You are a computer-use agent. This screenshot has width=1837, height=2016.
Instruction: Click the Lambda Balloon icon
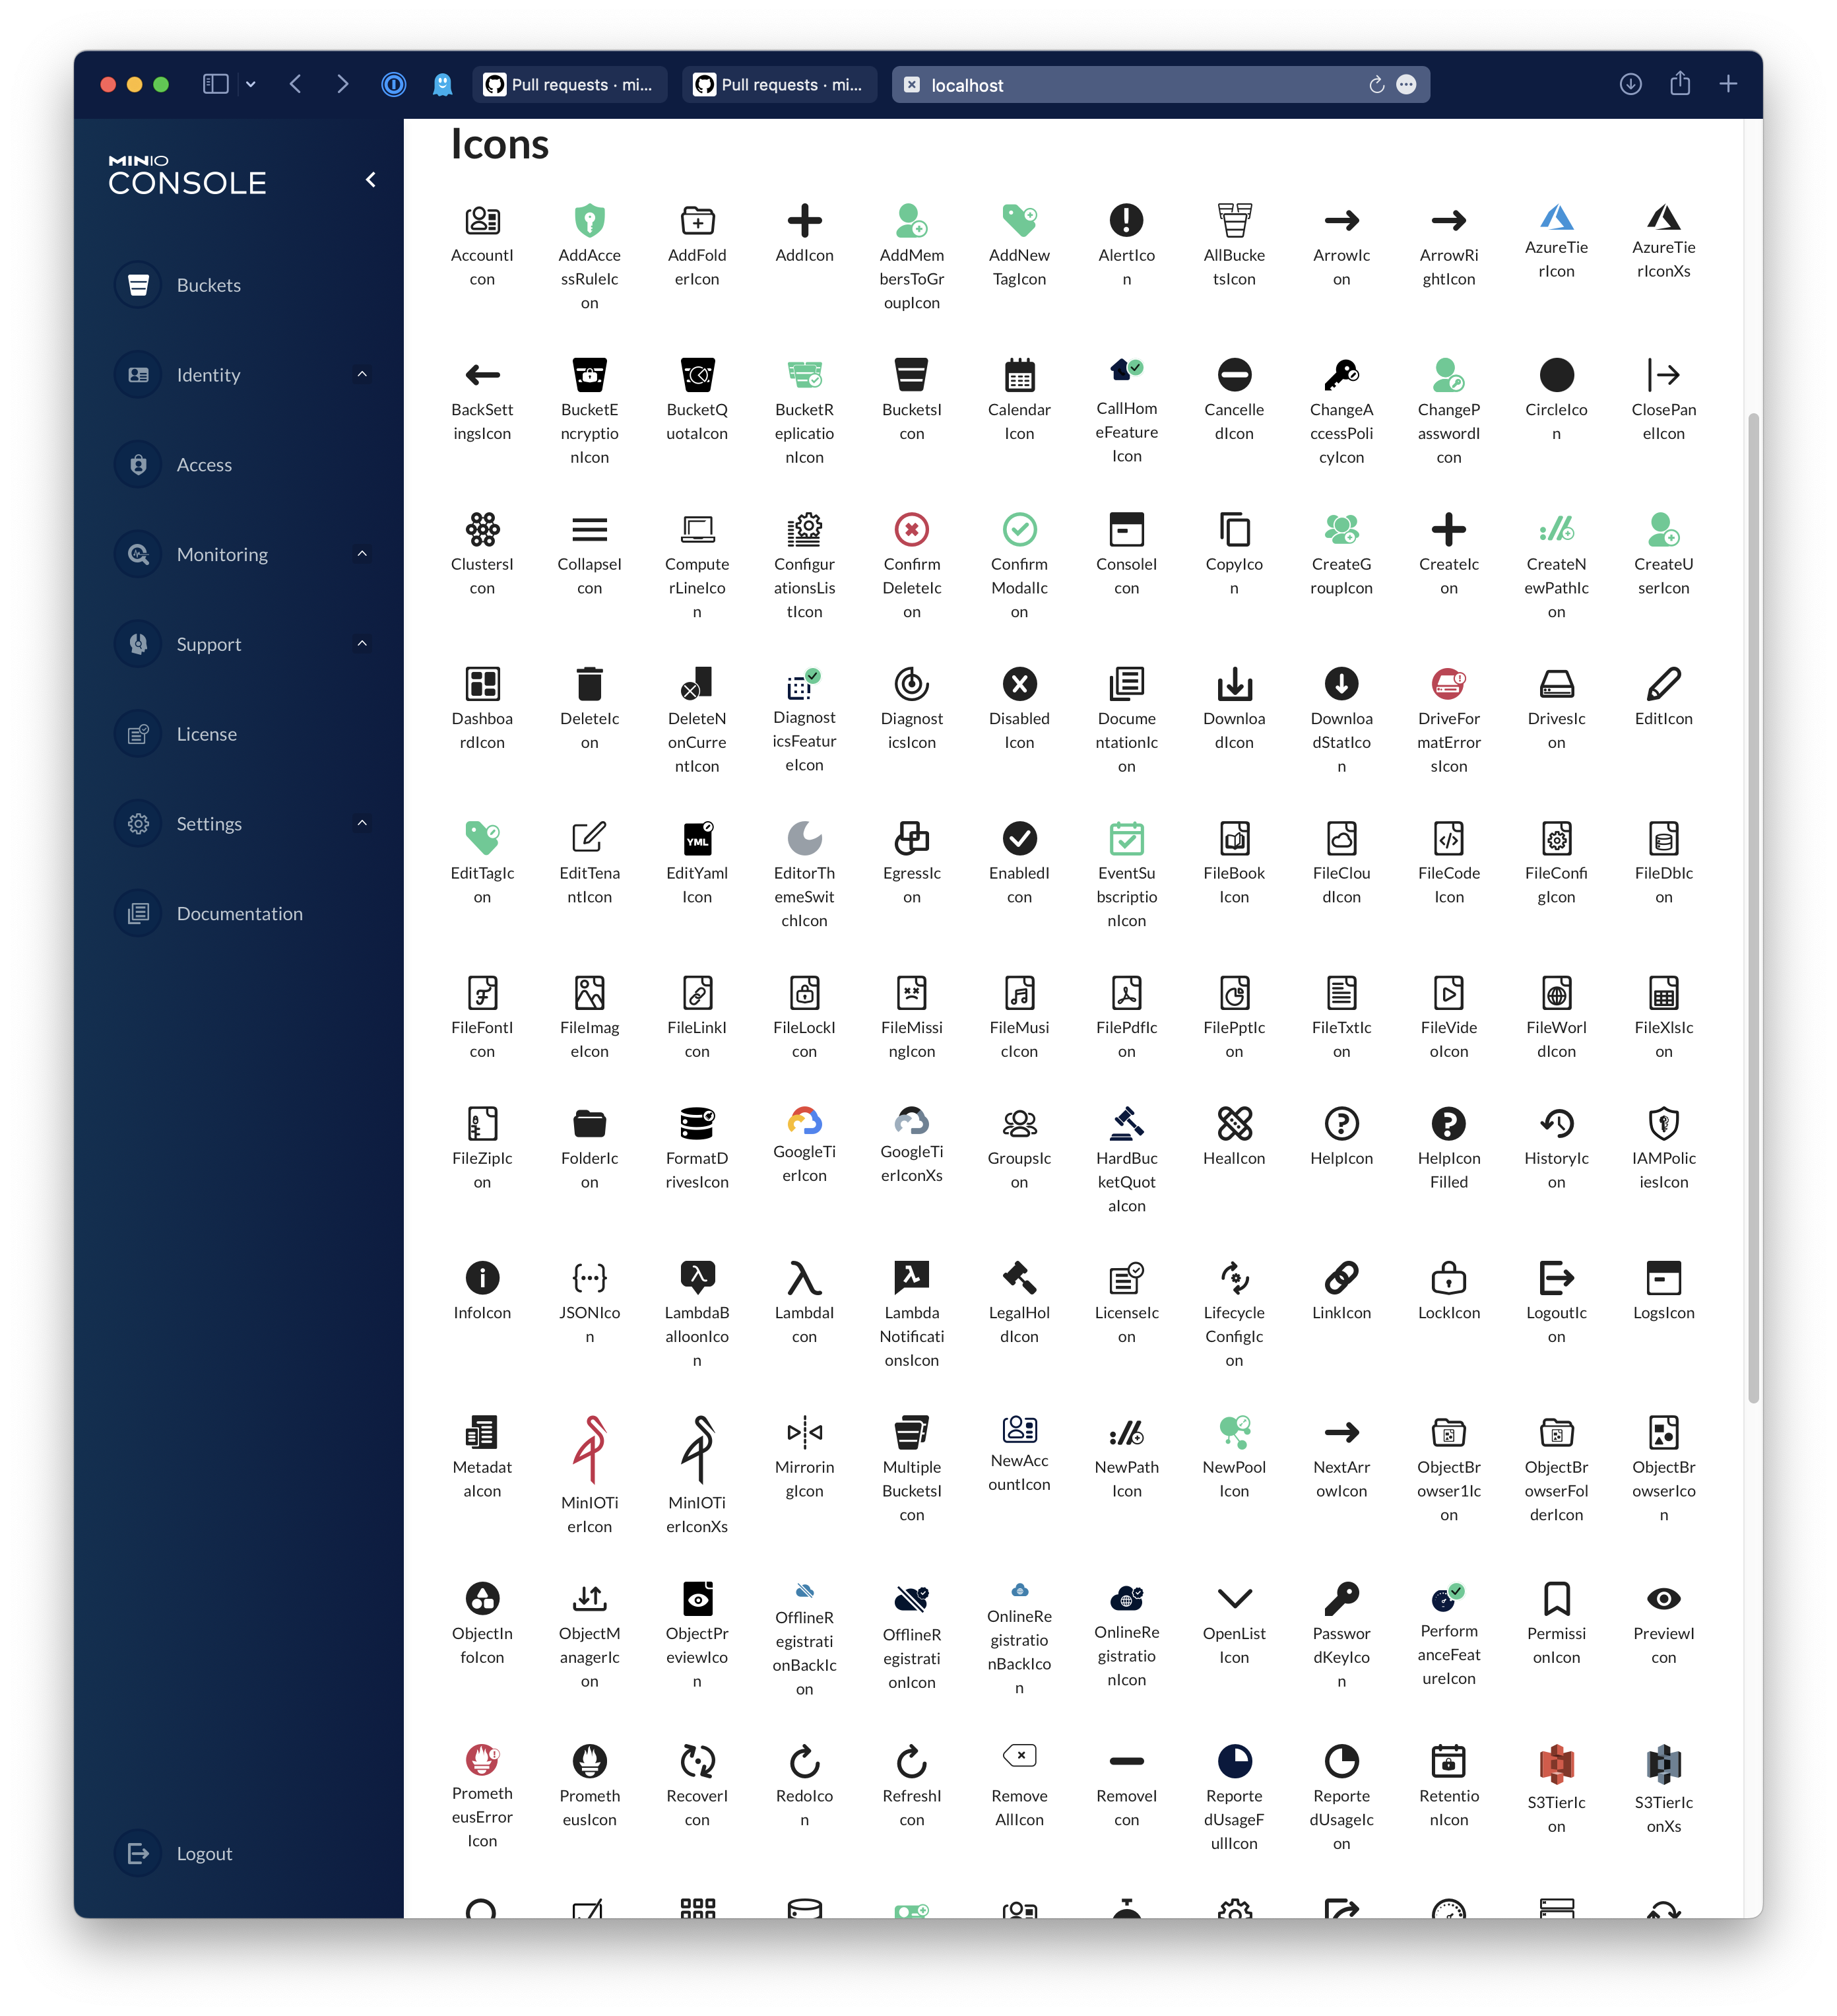(697, 1277)
